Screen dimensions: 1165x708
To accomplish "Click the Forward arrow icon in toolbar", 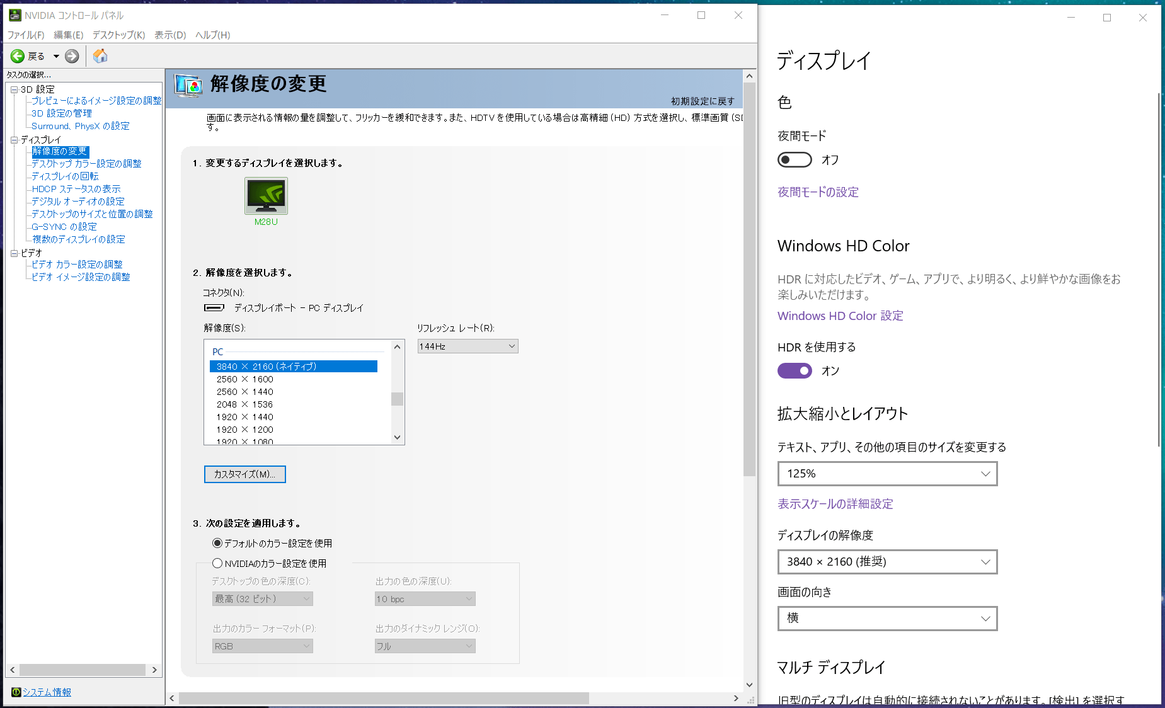I will [72, 56].
